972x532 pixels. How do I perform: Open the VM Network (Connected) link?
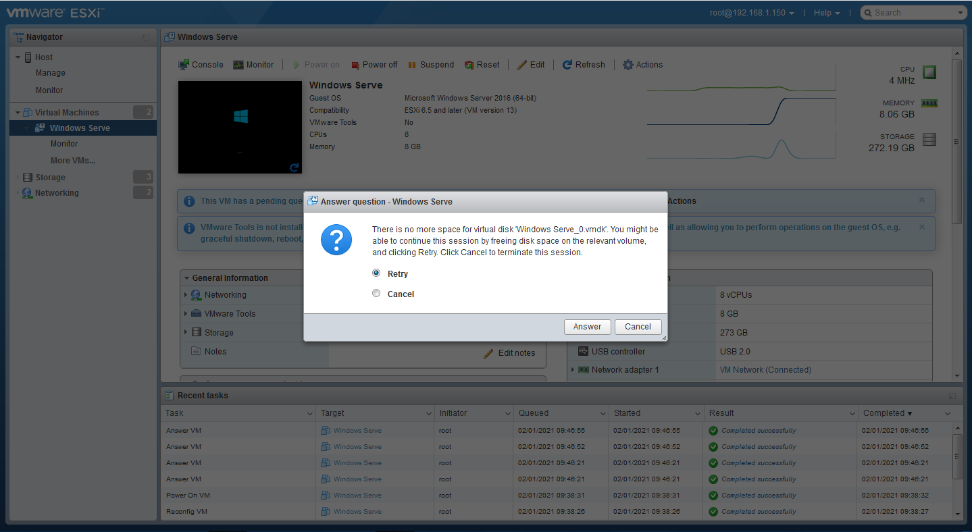(765, 370)
